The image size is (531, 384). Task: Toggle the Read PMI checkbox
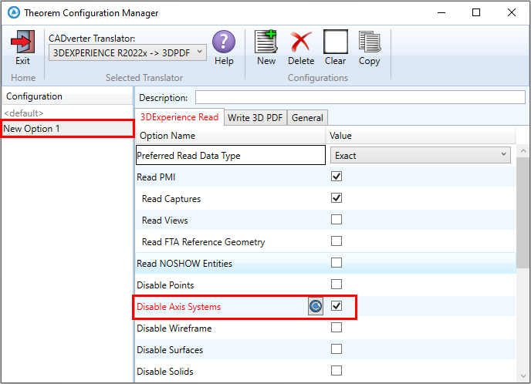click(x=337, y=177)
